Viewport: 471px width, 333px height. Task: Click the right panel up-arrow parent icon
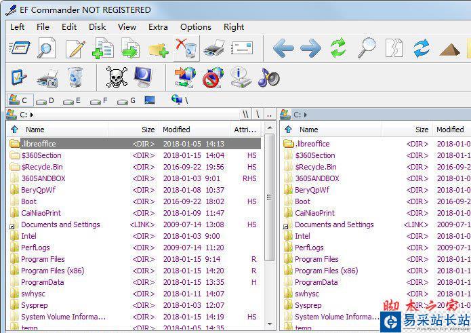pos(288,130)
